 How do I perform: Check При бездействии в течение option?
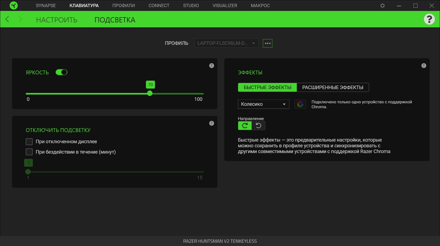pos(29,152)
